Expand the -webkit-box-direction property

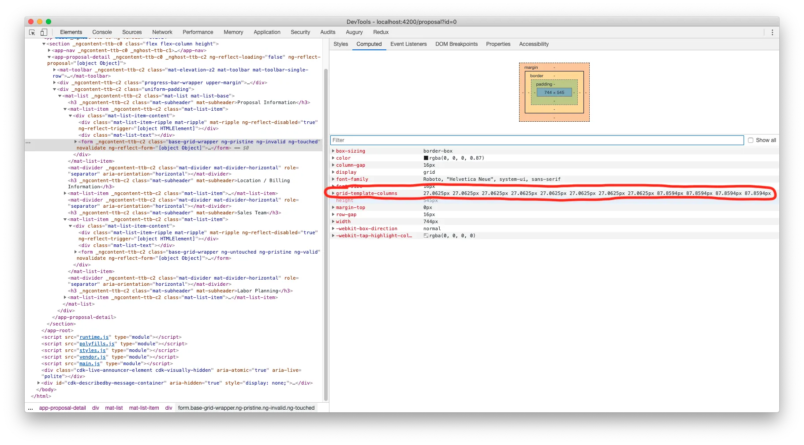click(x=333, y=228)
